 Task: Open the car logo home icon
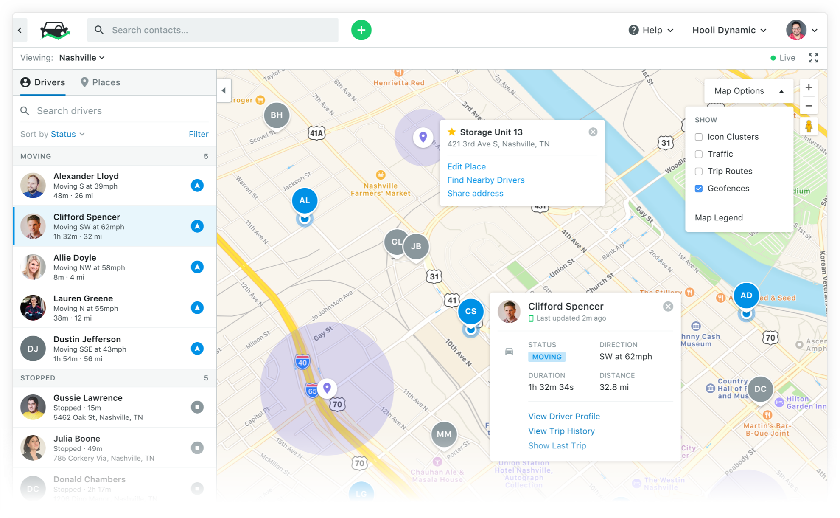[55, 30]
